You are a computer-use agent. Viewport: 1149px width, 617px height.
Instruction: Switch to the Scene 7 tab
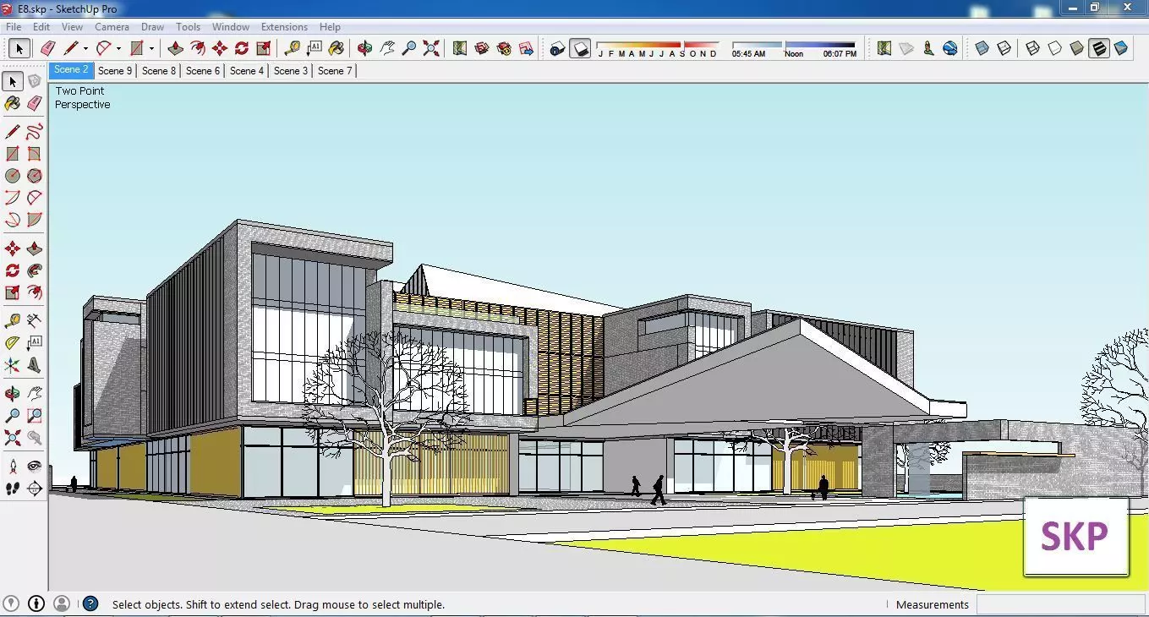[335, 71]
